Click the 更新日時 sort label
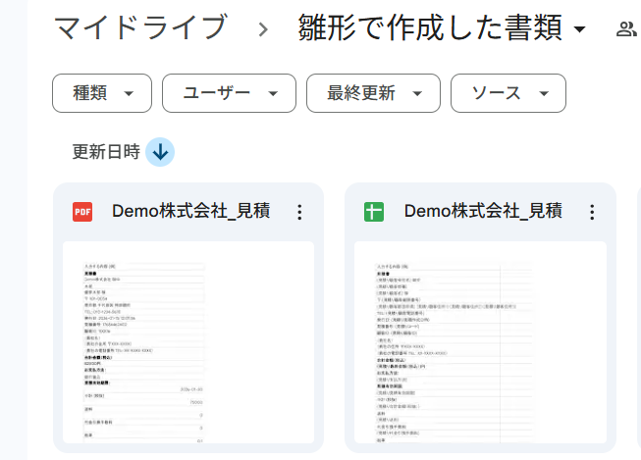 point(106,152)
